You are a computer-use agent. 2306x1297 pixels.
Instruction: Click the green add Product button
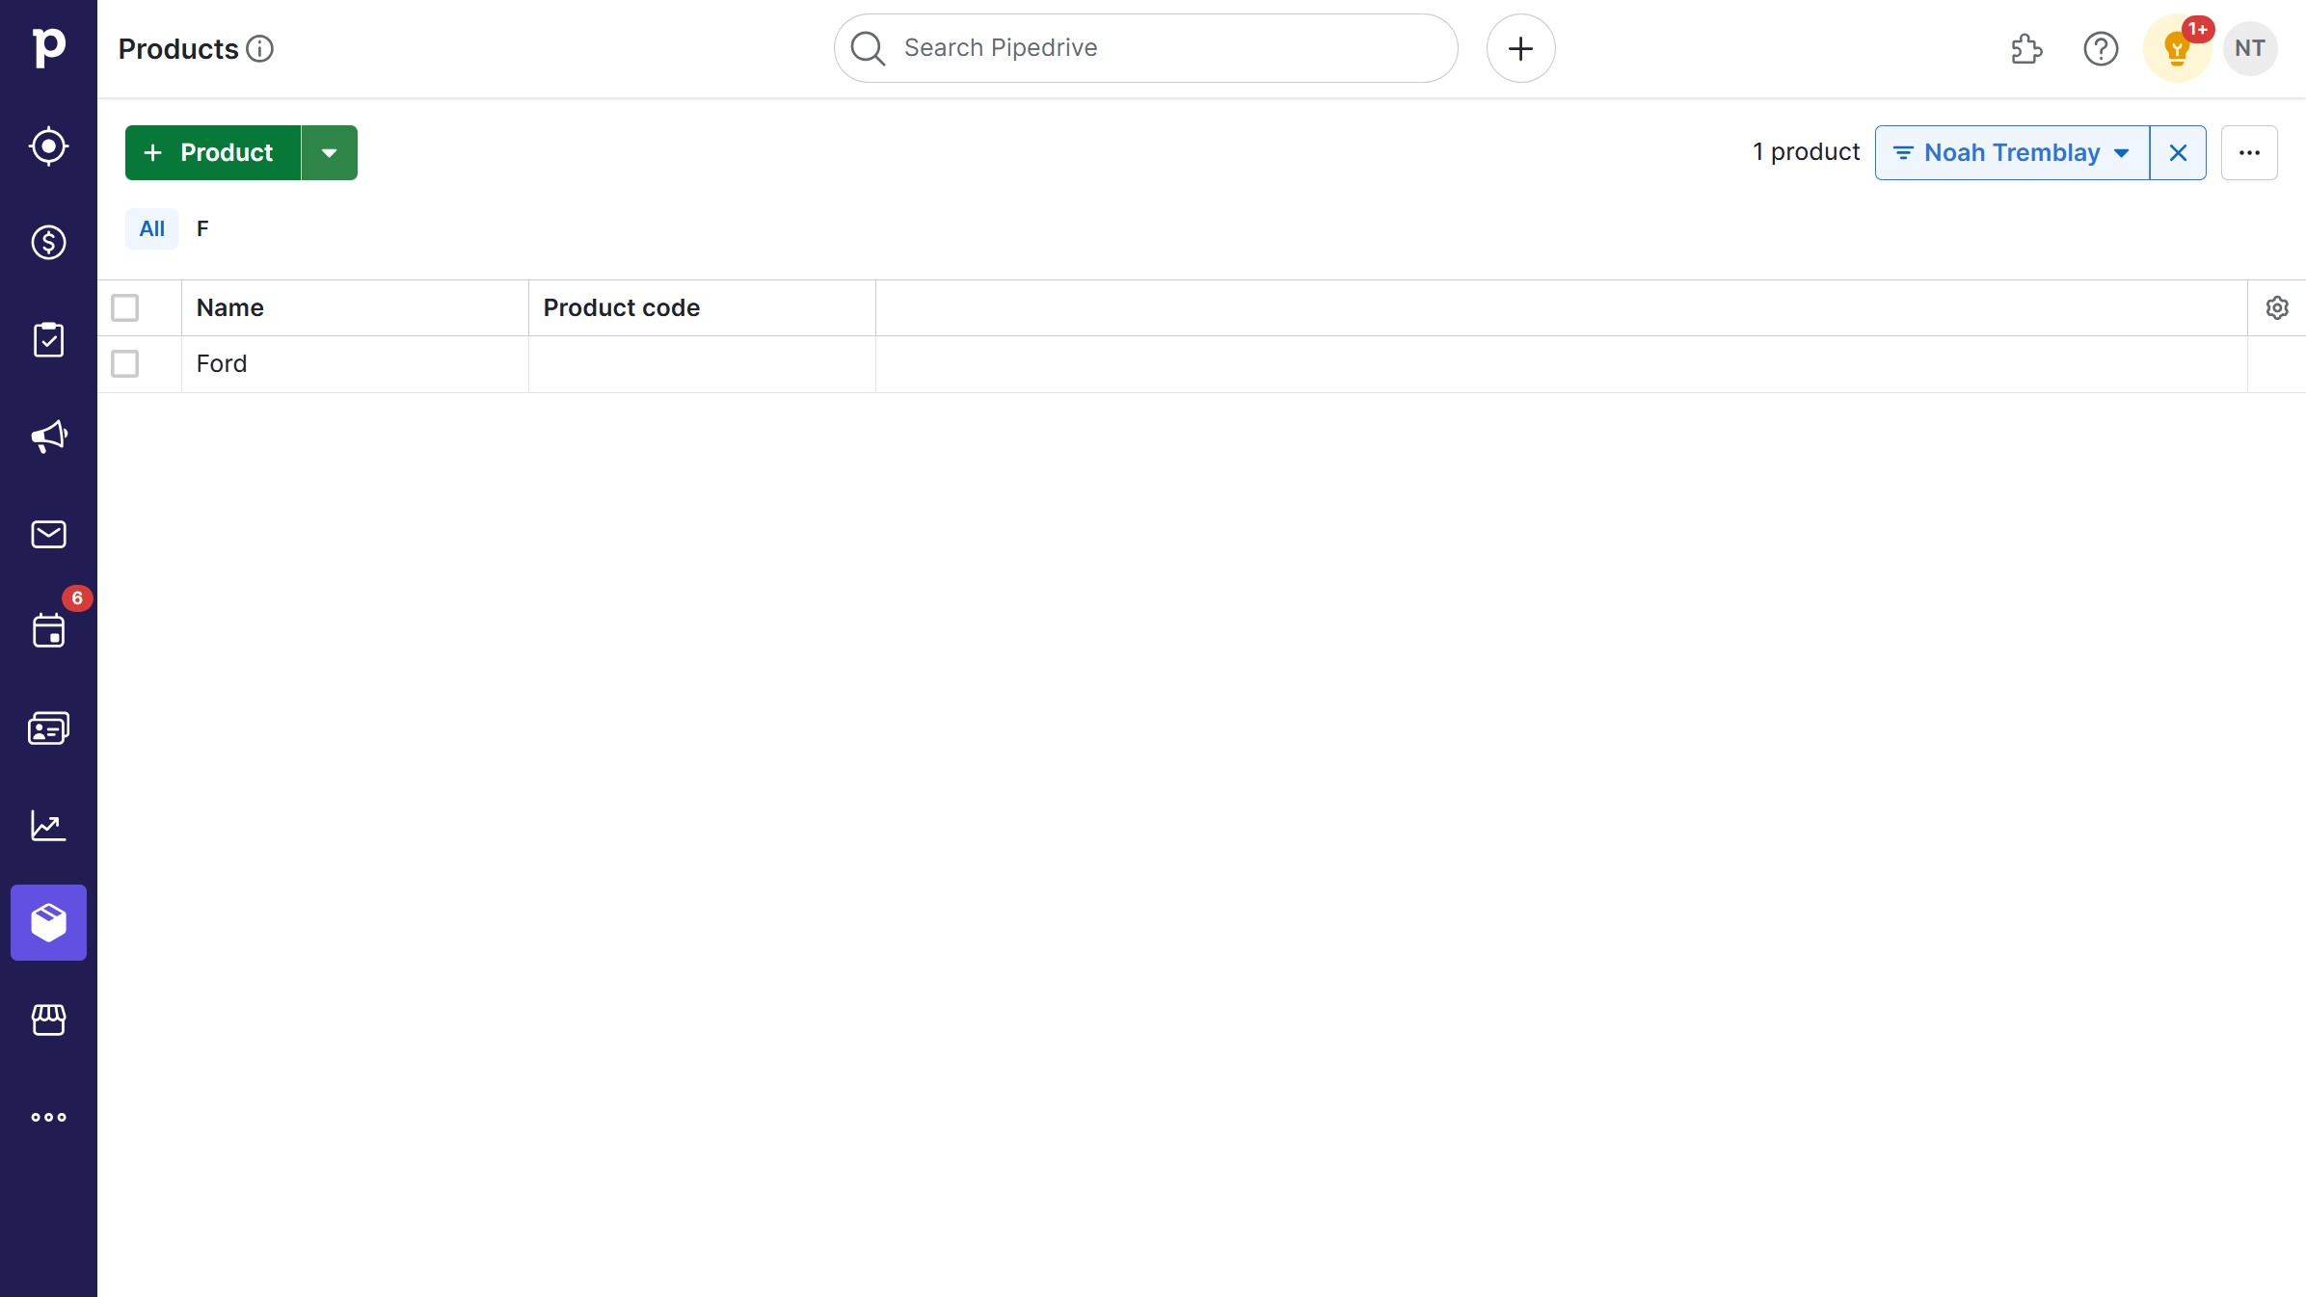click(x=213, y=152)
